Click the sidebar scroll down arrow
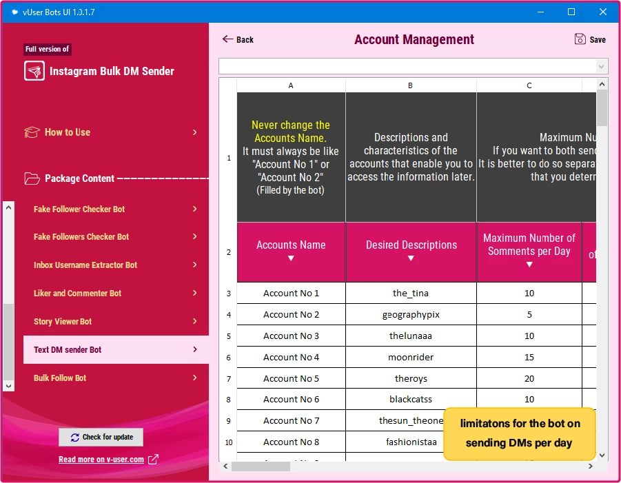The image size is (621, 483). (x=9, y=386)
